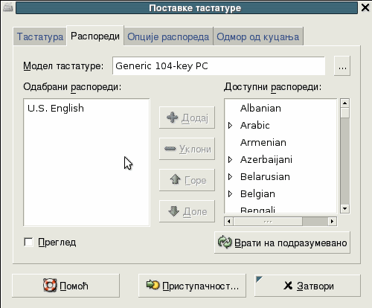Switch to the Тастатура tab
Screen dimensions: 372x308
tap(40, 36)
